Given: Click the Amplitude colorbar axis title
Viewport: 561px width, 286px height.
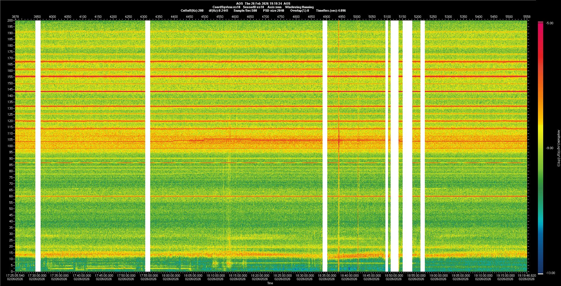Looking at the screenshot, I should pos(558,148).
